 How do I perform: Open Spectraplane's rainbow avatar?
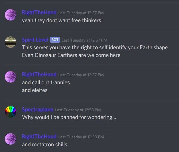tap(11, 112)
